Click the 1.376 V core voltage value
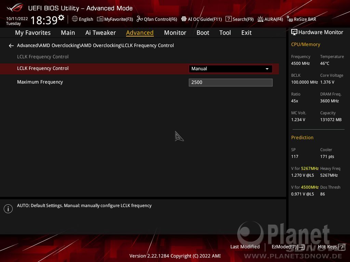The height and width of the screenshot is (262, 350). tap(327, 82)
